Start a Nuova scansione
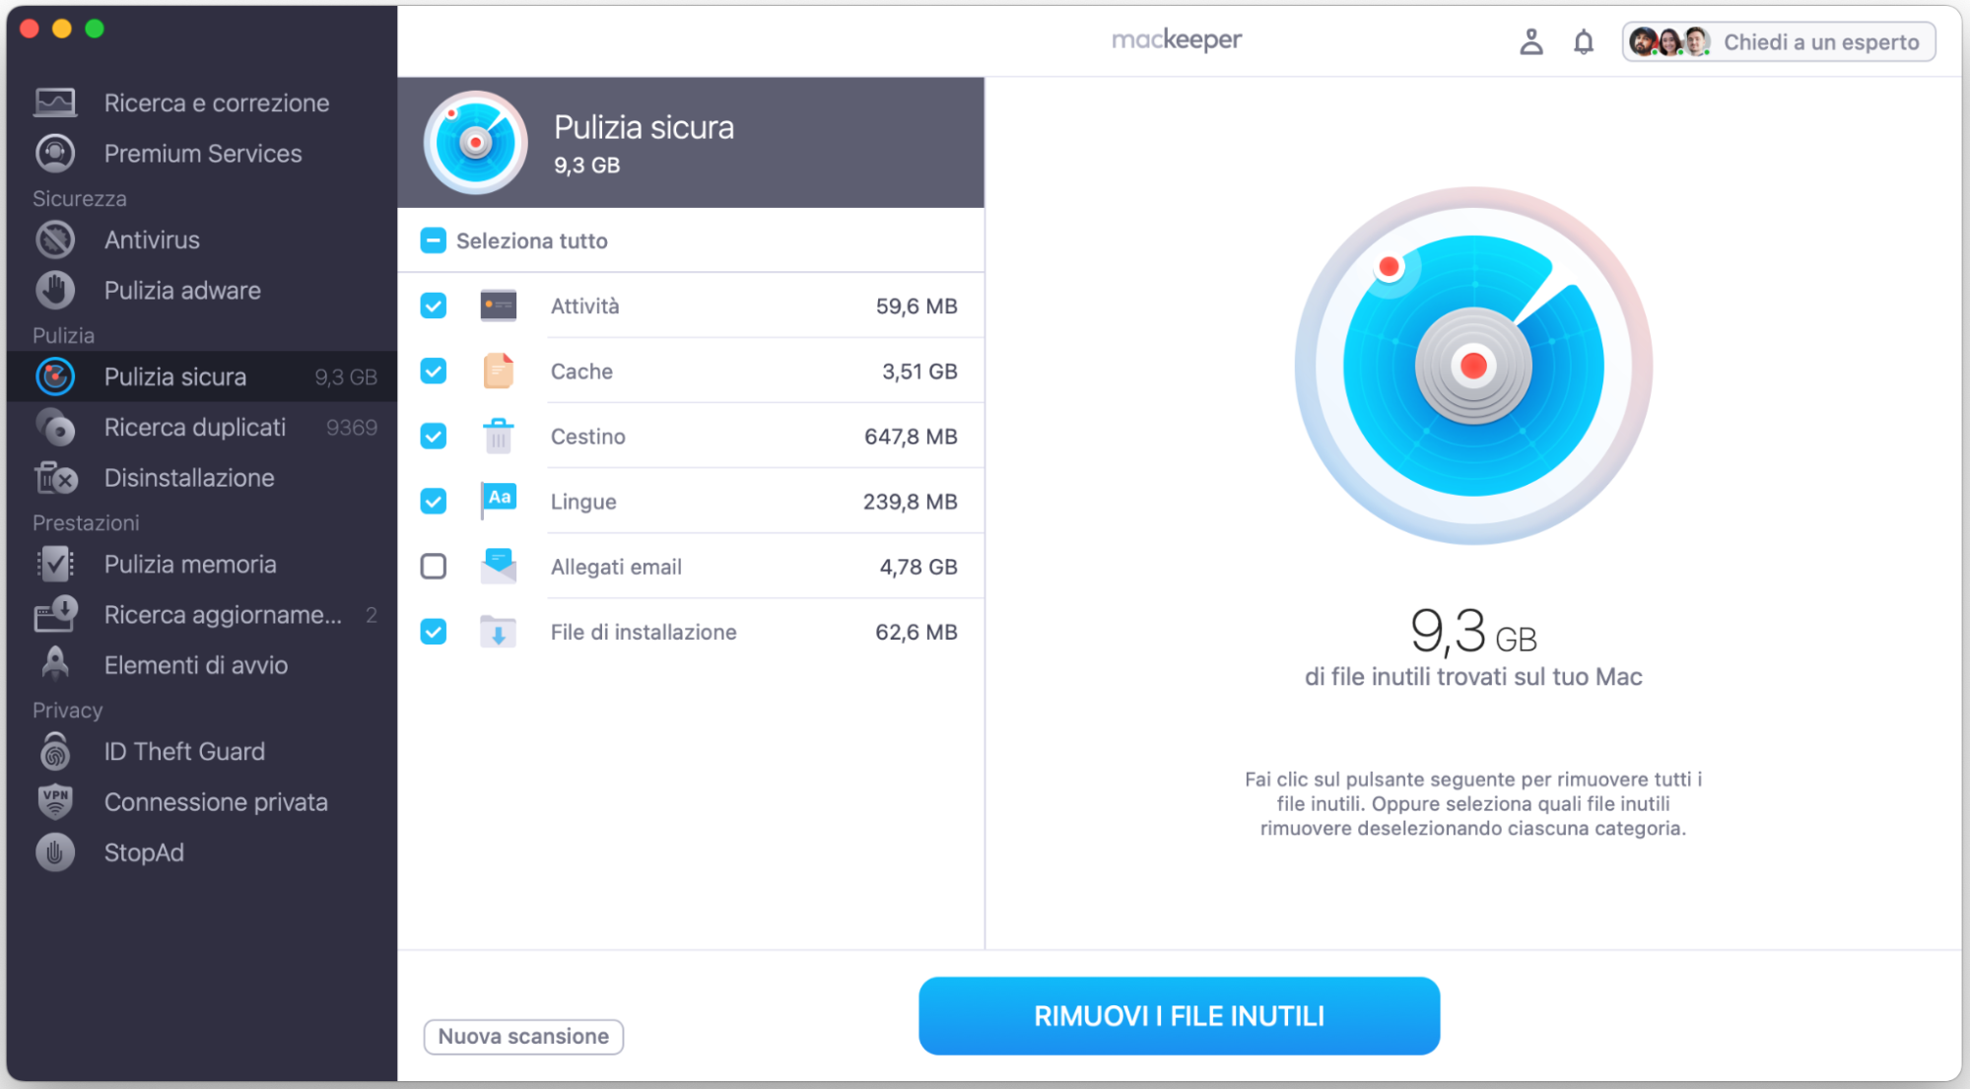The height and width of the screenshot is (1089, 1970). tap(522, 1036)
